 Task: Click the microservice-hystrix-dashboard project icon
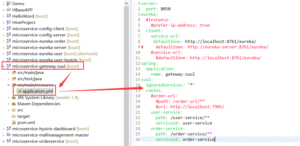pyautogui.click(x=9, y=129)
